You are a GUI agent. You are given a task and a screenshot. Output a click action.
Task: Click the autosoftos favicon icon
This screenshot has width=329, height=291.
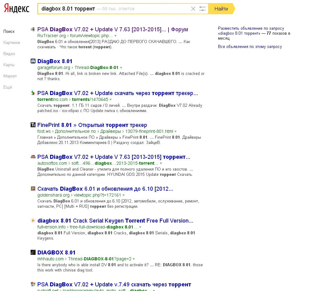click(x=33, y=157)
